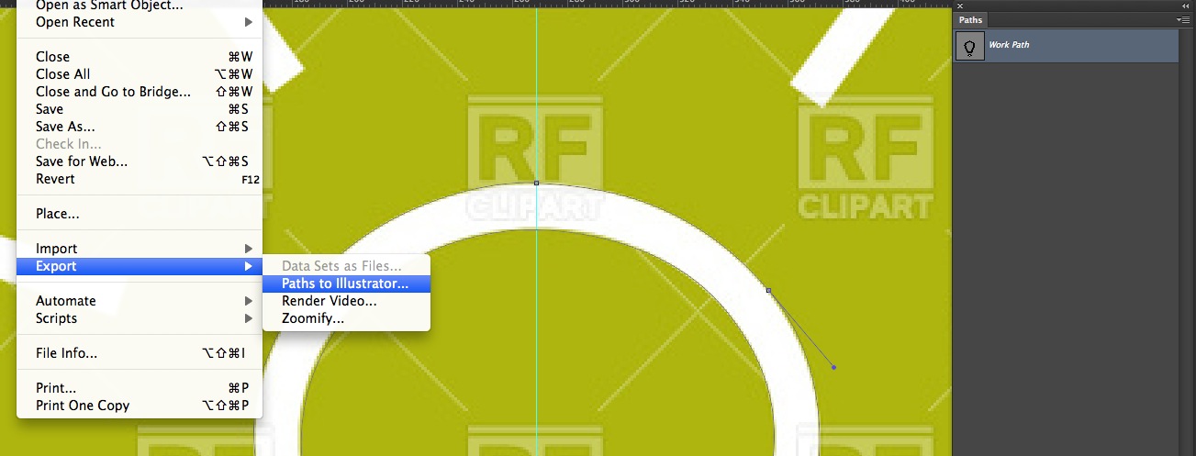This screenshot has width=1196, height=456.
Task: Choose Place... from the File menu
Action: [x=140, y=214]
